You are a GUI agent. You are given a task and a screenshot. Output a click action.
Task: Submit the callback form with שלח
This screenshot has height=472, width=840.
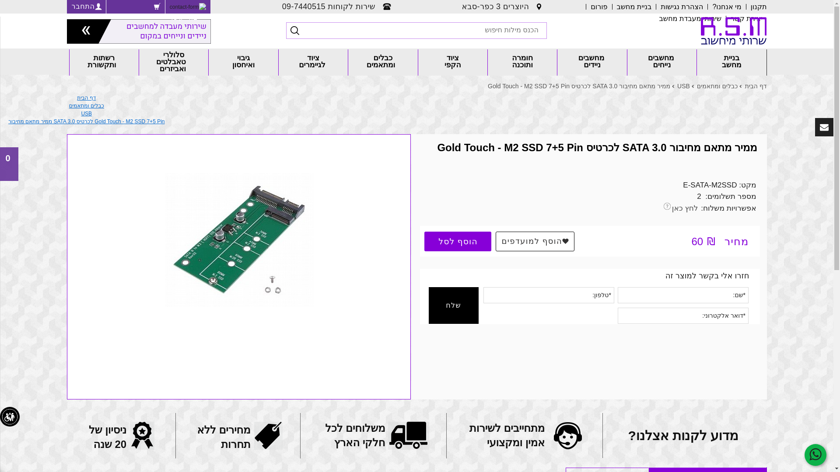453,305
